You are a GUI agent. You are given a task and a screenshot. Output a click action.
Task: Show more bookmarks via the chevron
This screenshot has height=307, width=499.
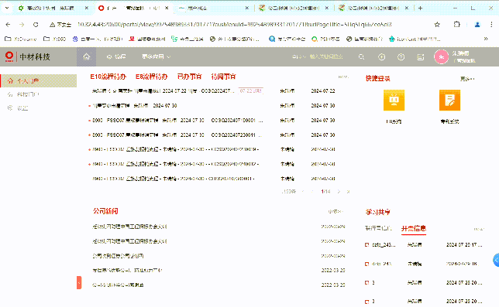486,39
